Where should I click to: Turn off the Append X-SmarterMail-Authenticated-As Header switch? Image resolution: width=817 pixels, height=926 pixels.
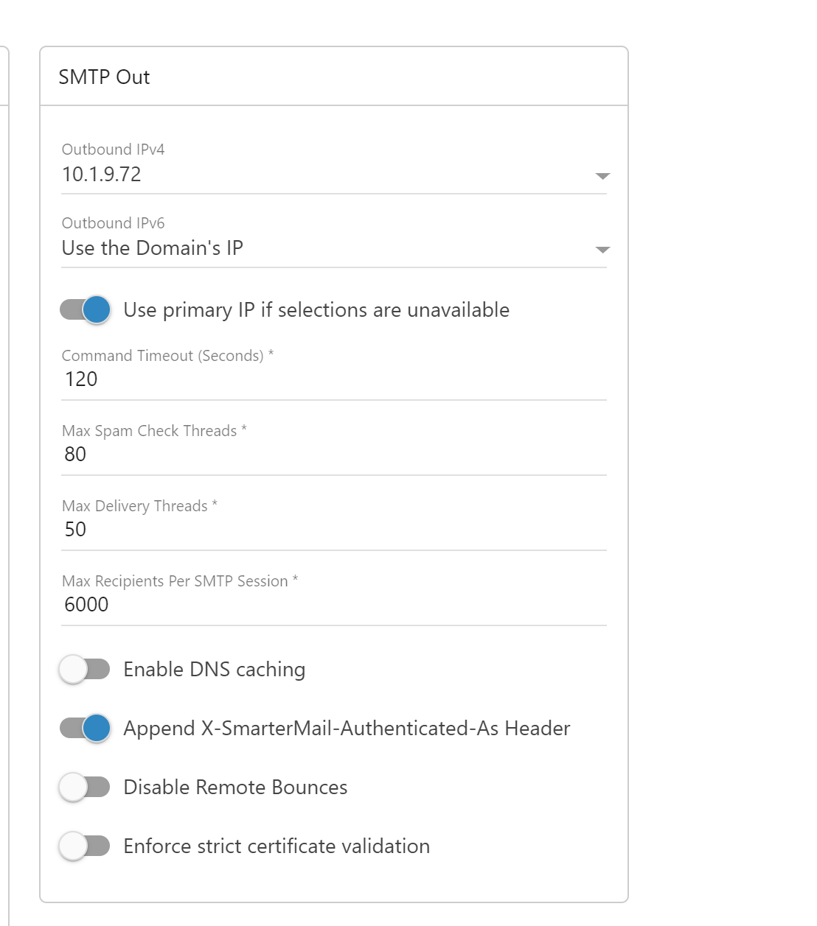point(86,729)
